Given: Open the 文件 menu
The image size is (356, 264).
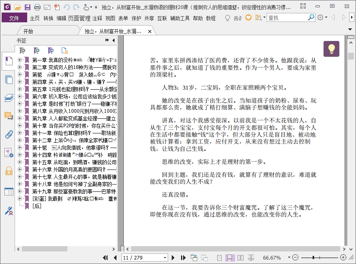Looking at the screenshot, I should pos(14,18).
